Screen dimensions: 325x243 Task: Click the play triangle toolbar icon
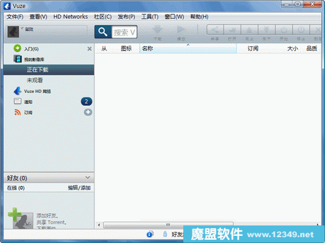click(x=181, y=30)
